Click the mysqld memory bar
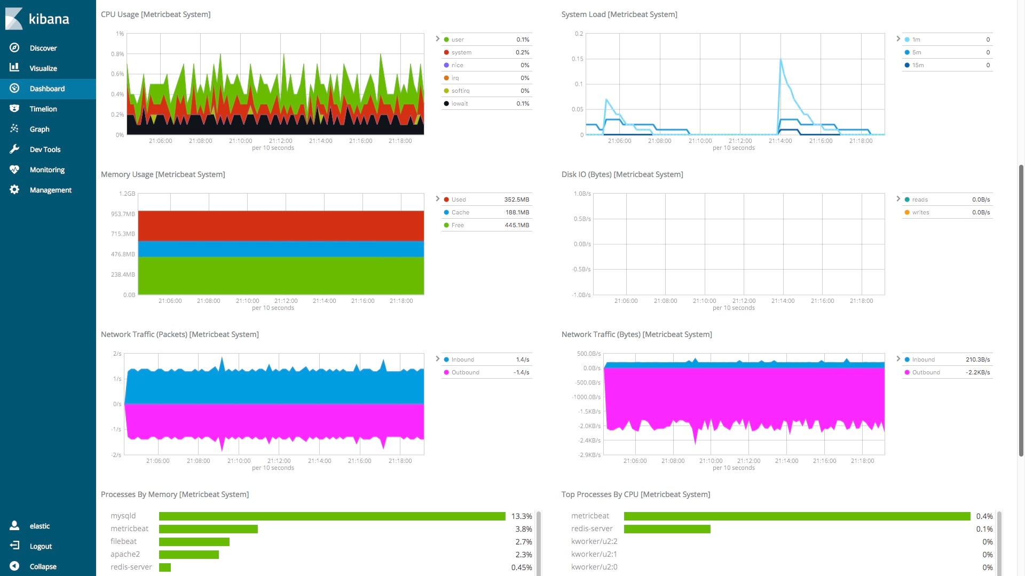 pyautogui.click(x=332, y=516)
